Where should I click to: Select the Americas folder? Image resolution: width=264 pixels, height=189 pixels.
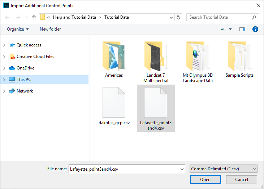click(114, 60)
